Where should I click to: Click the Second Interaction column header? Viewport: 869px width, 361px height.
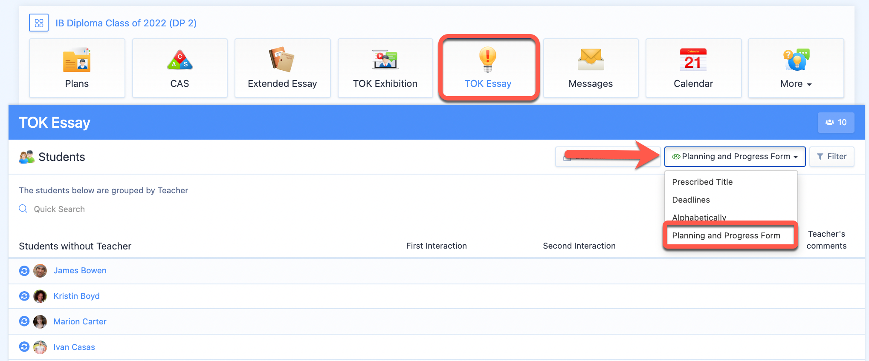[579, 246]
